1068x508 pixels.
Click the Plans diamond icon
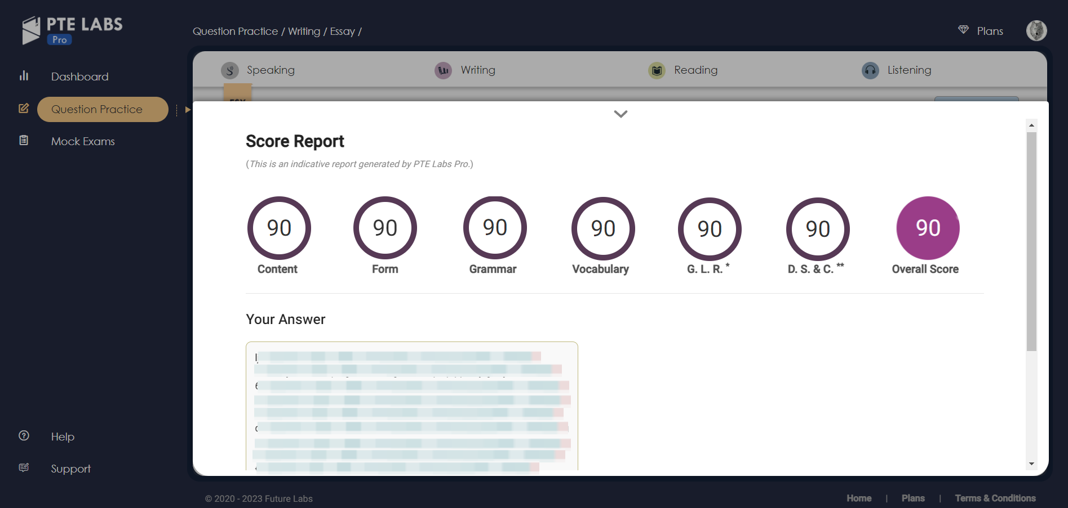point(963,30)
